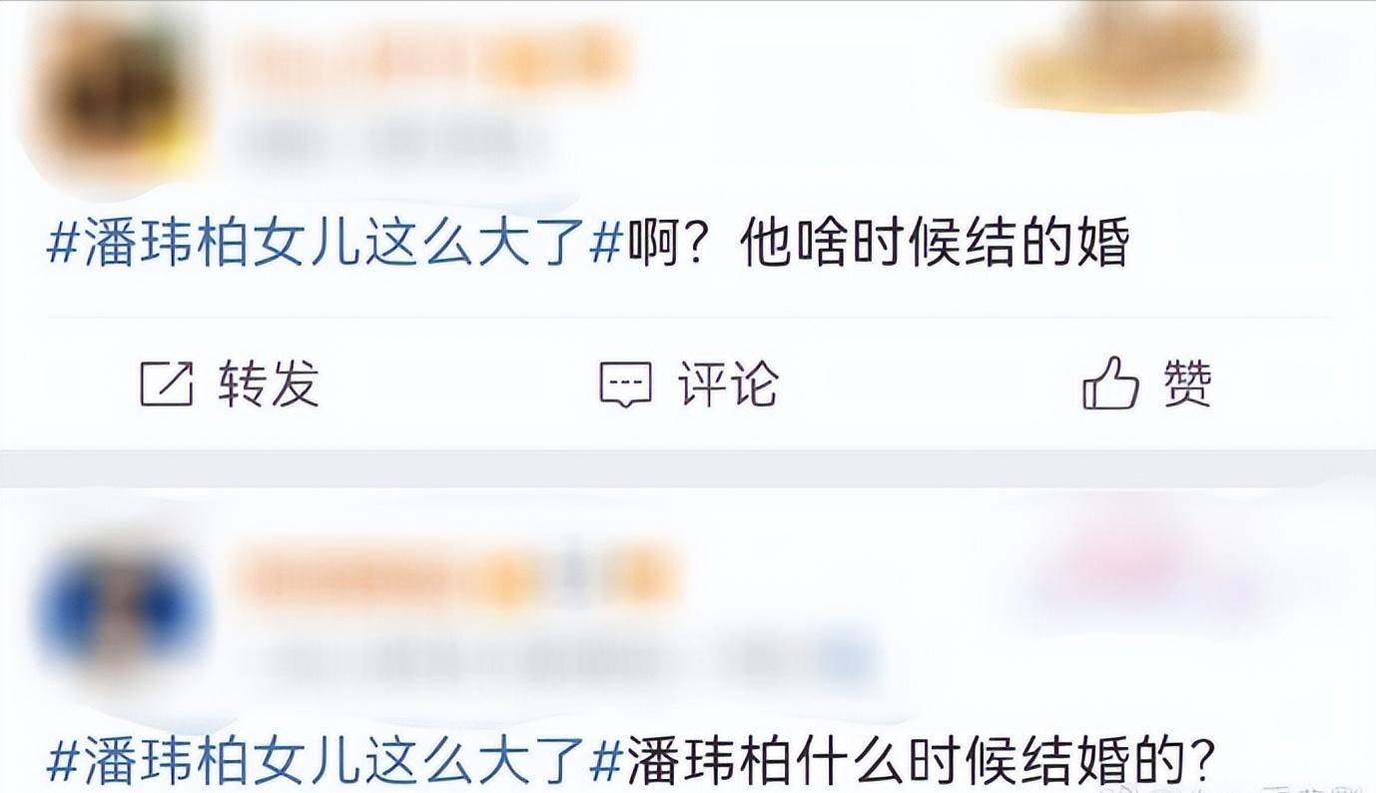This screenshot has height=793, width=1376.
Task: Open the first poster's blurred brown avatar
Action: [x=118, y=95]
